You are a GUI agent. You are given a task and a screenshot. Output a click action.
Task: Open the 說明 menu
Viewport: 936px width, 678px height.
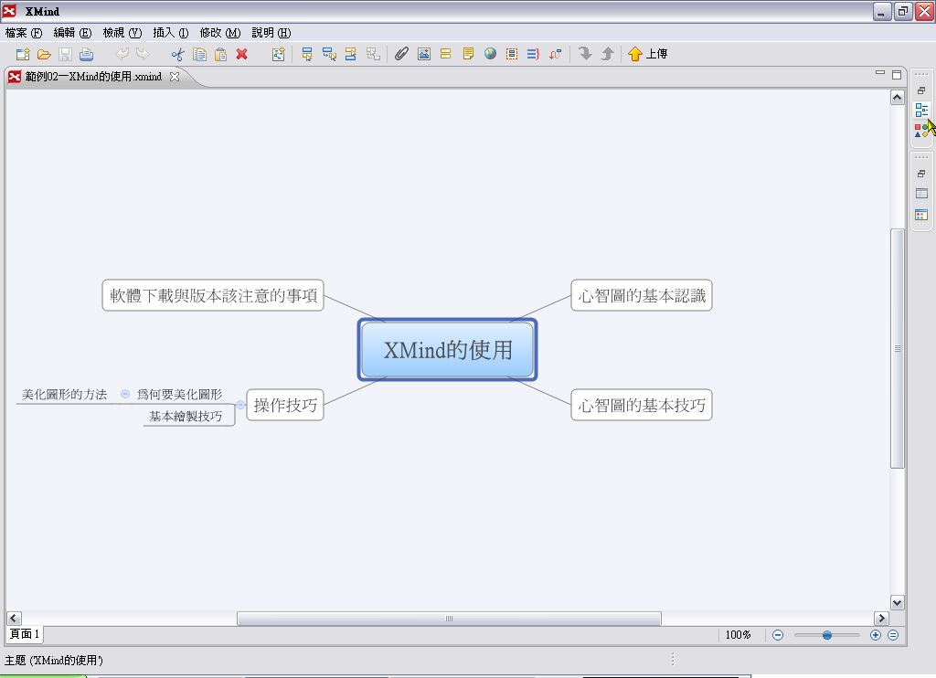[x=271, y=33]
